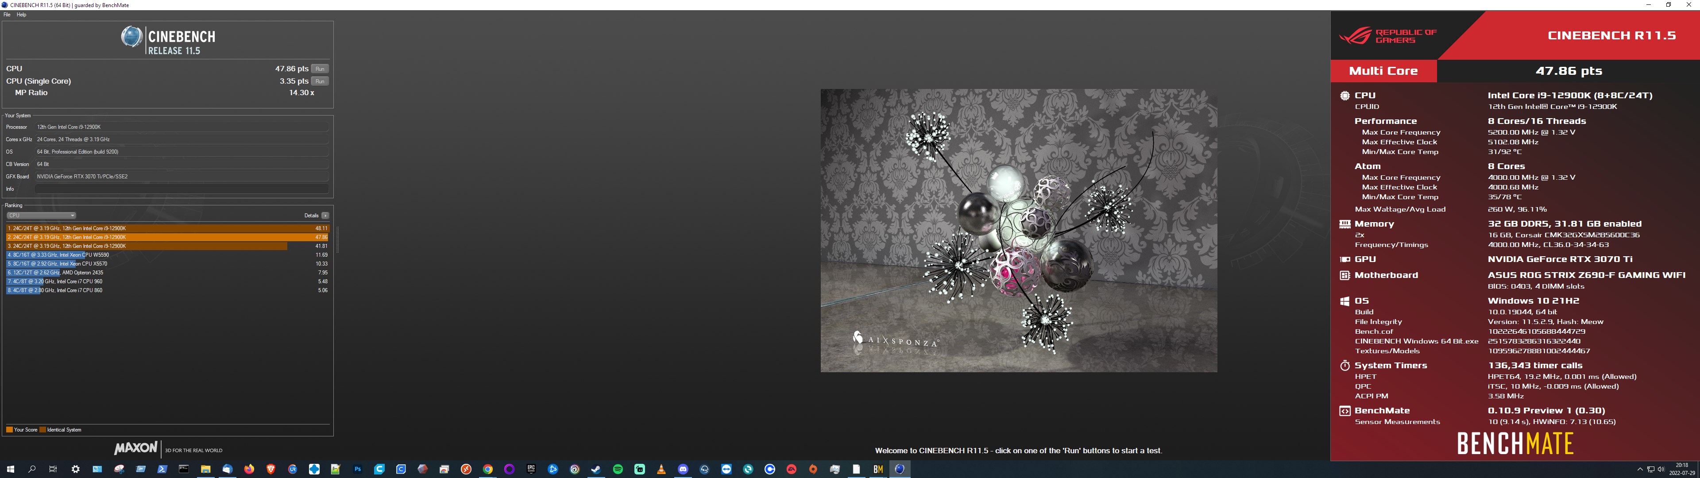Image resolution: width=1700 pixels, height=478 pixels.
Task: Run the CPU (Single Core) test
Action: point(320,81)
